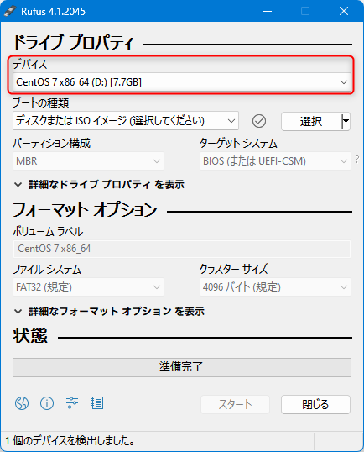Expand 詳細なフォーマット オプション を表示

click(109, 312)
